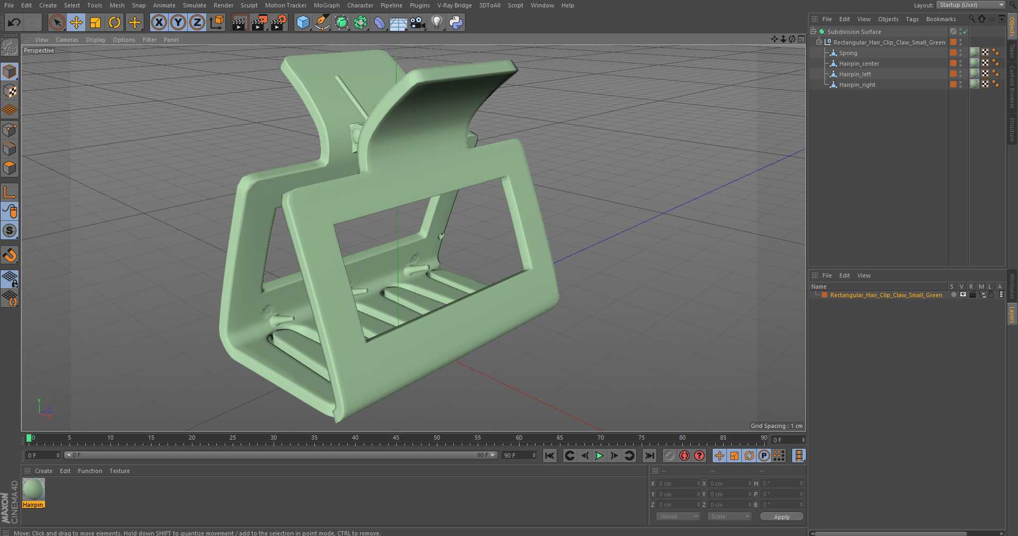
Task: Select the Hairpin_right object
Action: click(857, 85)
